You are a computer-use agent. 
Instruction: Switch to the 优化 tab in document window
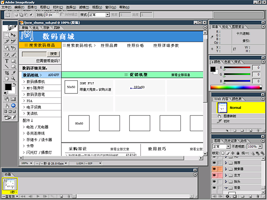click(35, 28)
